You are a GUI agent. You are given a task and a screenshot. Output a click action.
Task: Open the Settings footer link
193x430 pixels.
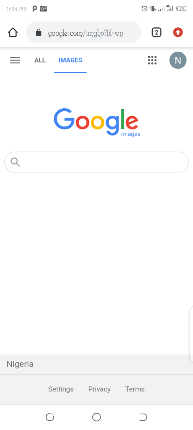(x=61, y=389)
